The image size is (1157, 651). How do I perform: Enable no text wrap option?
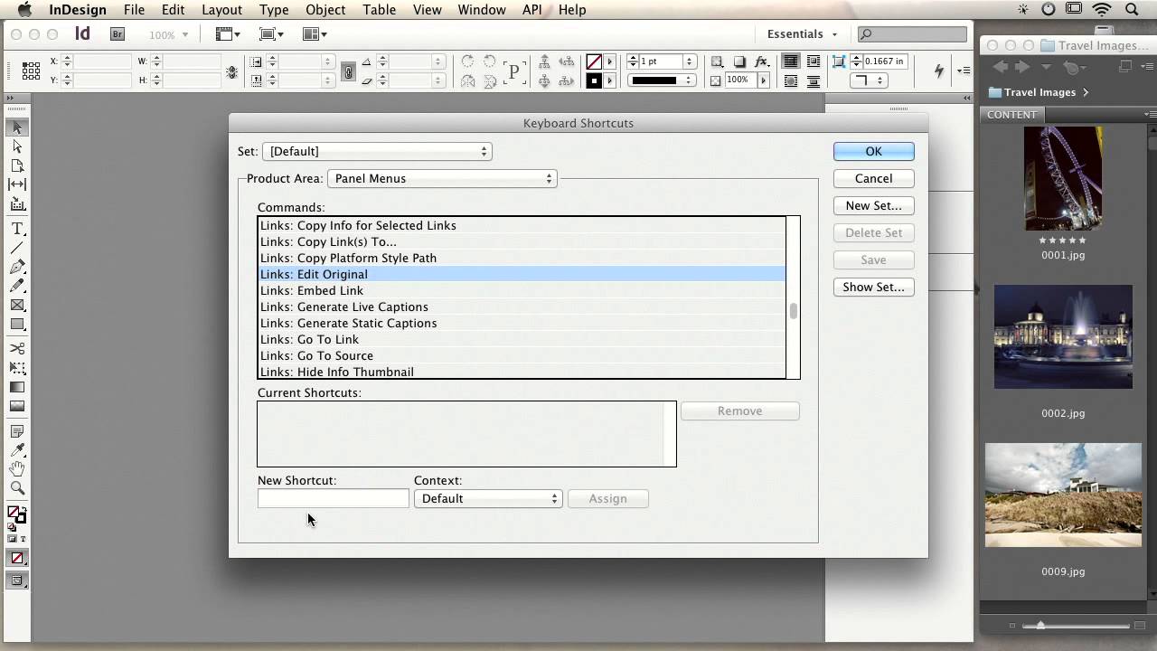point(791,61)
